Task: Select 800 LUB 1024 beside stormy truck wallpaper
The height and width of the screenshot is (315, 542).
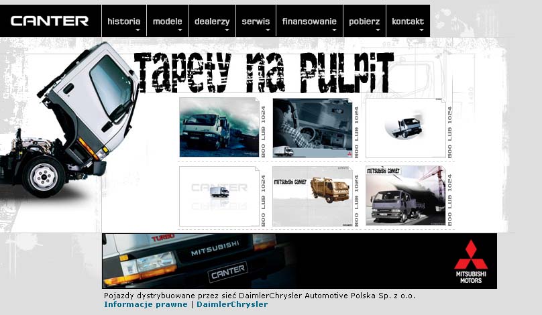Action: [x=264, y=132]
